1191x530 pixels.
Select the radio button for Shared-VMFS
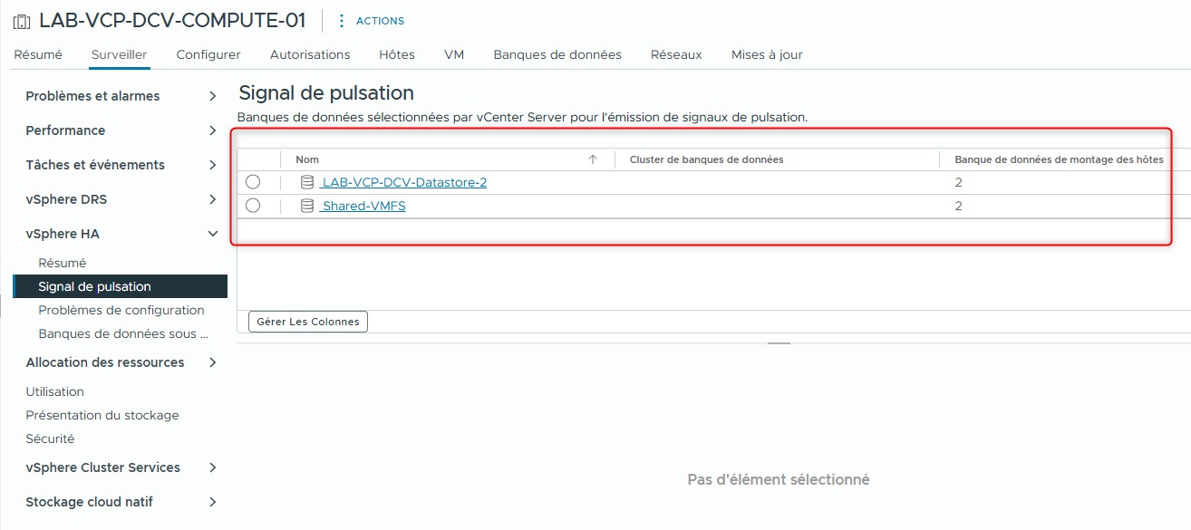pos(252,206)
